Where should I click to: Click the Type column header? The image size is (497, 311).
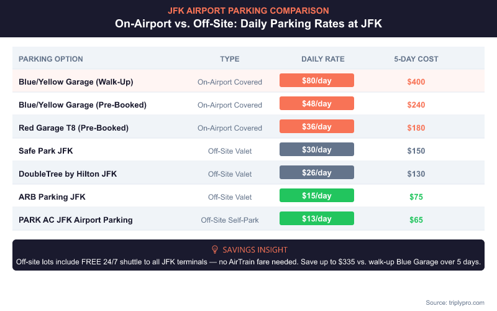pyautogui.click(x=230, y=59)
